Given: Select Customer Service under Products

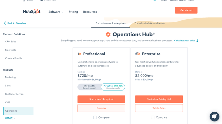Looking at the screenshot, I should (14, 94).
